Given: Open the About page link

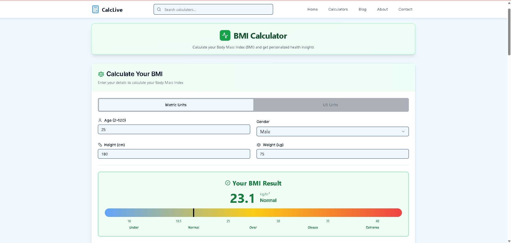Looking at the screenshot, I should coord(382,9).
